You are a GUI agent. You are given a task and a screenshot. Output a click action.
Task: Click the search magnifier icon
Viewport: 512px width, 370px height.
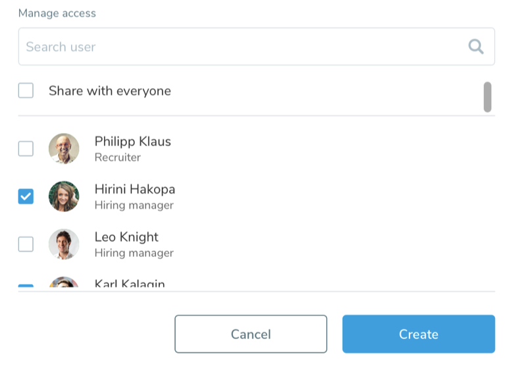476,46
